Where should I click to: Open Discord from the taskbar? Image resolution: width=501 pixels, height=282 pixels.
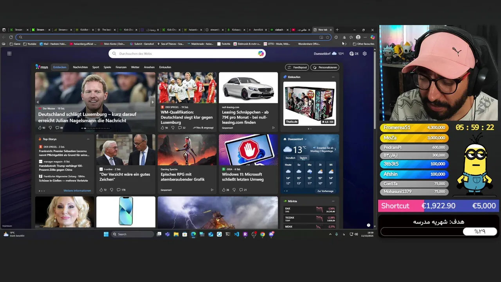coord(271,234)
